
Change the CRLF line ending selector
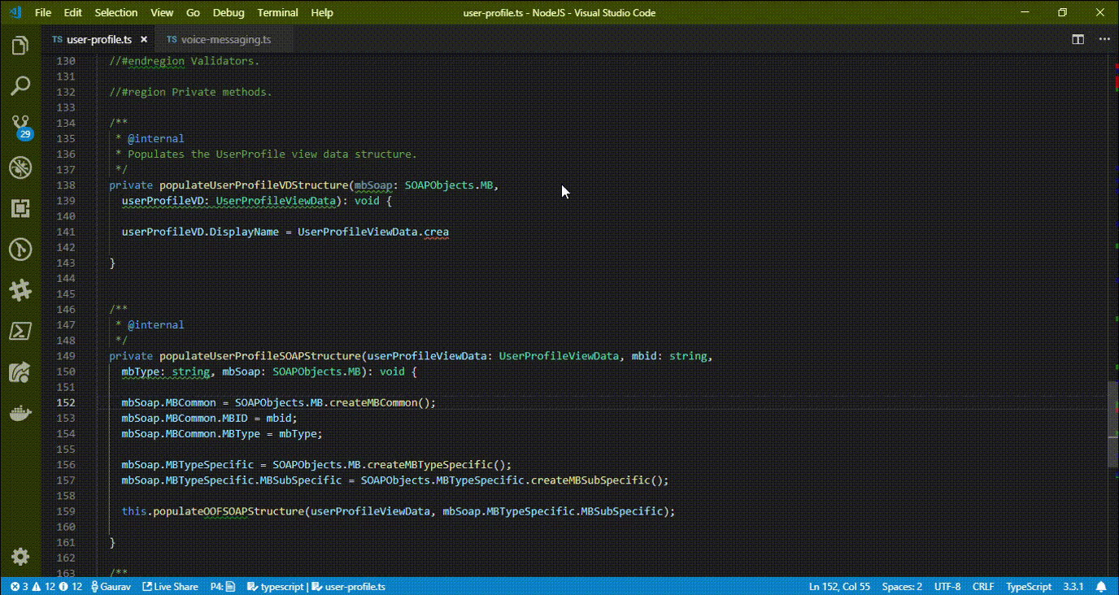[983, 586]
